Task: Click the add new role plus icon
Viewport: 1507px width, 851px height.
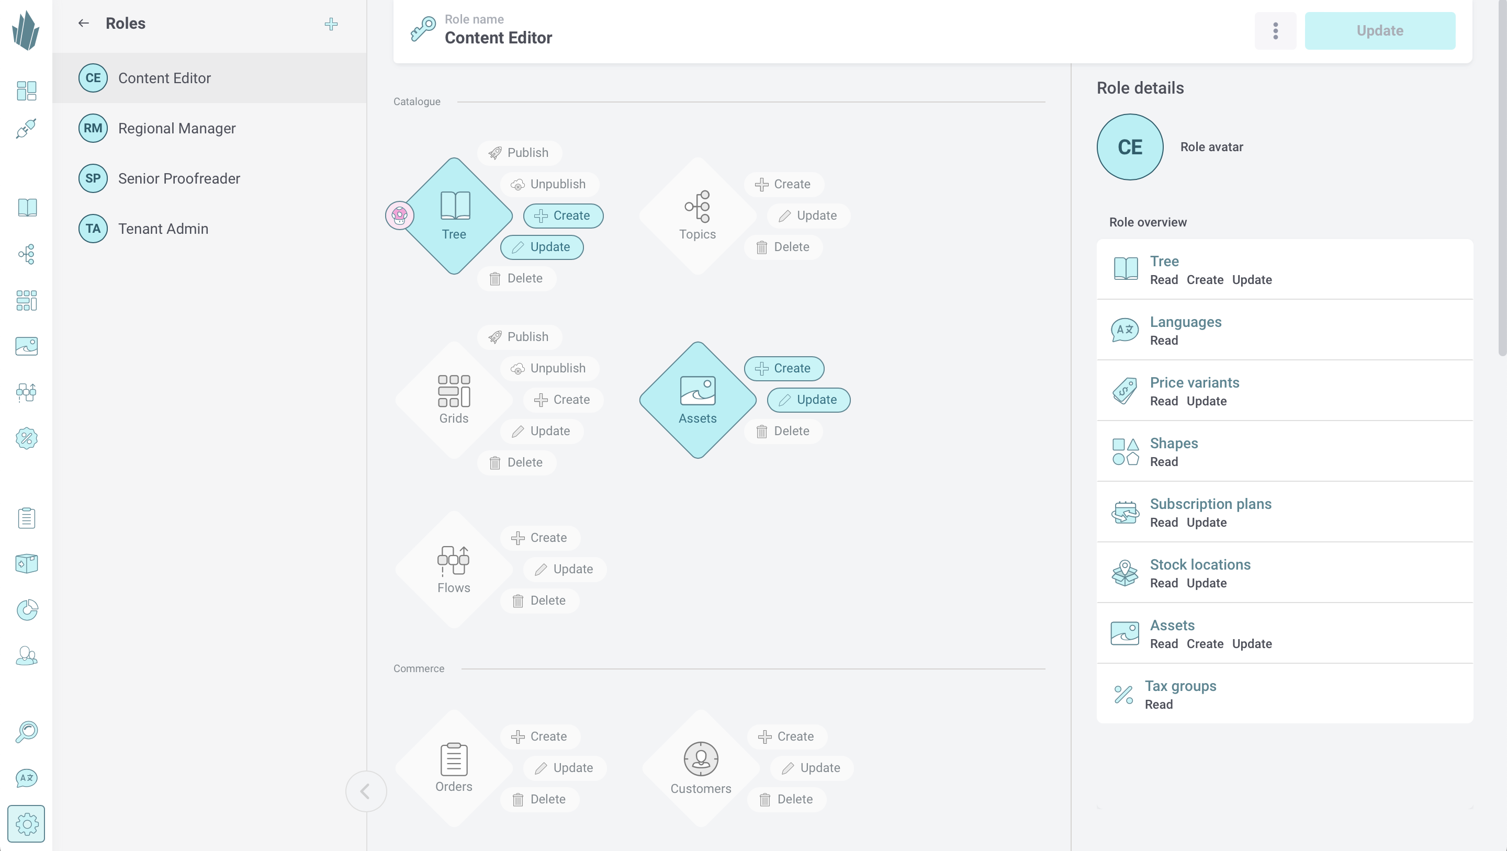Action: click(331, 24)
